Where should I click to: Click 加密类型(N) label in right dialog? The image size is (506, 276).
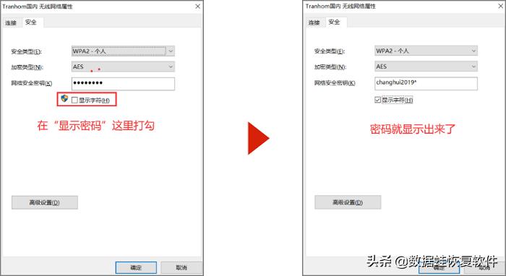(x=330, y=67)
